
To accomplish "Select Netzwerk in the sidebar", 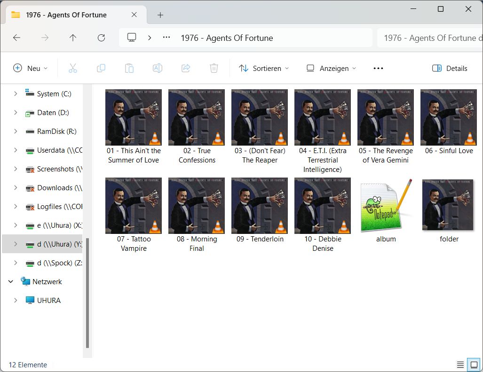I will [x=42, y=281].
